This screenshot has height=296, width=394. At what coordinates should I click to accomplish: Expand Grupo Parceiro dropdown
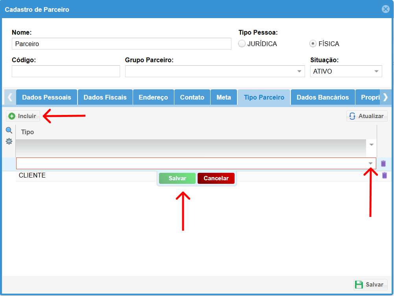click(300, 71)
